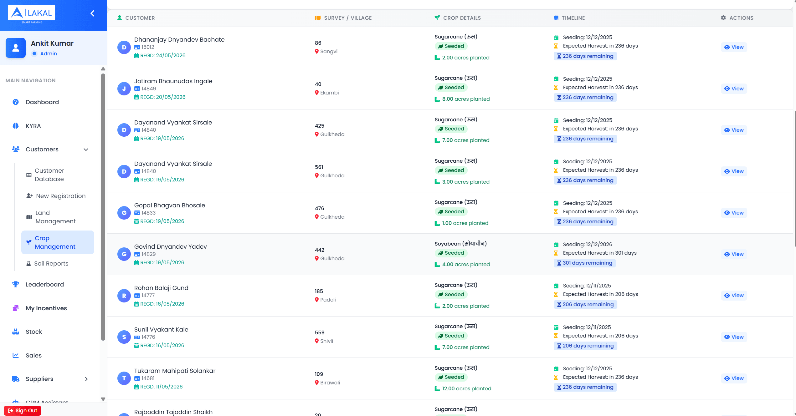Viewport: 796px width, 416px height.
Task: Click the sidebar scrollbar thumb
Action: tap(103, 207)
